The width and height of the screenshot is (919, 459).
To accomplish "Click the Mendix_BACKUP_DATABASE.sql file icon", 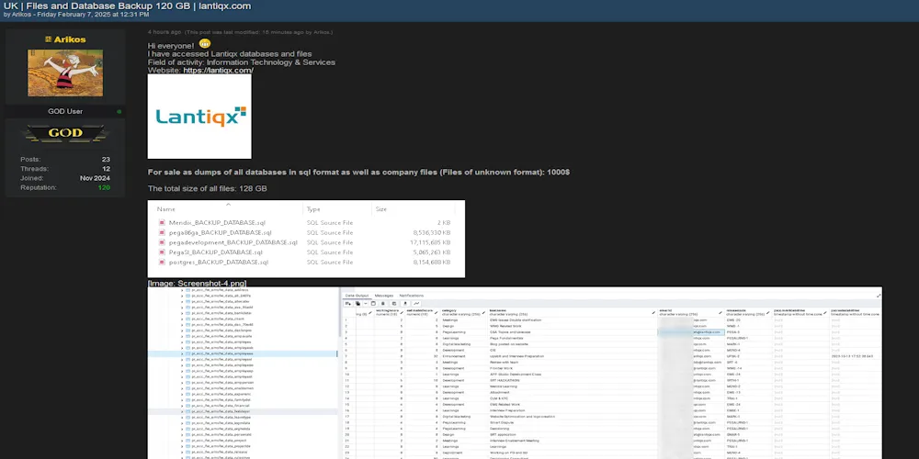I will click(162, 223).
